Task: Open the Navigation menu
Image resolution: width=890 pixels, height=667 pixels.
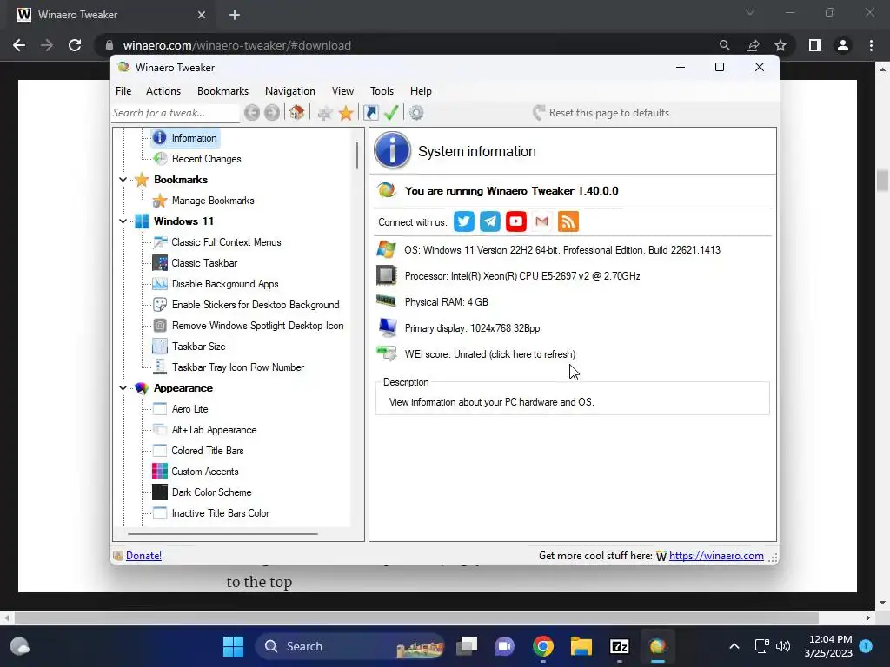Action: [290, 90]
